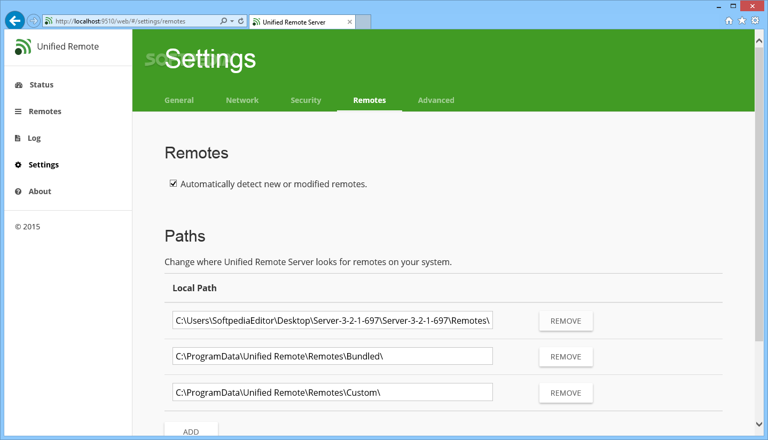Remove the Custom remotes path

(566, 393)
